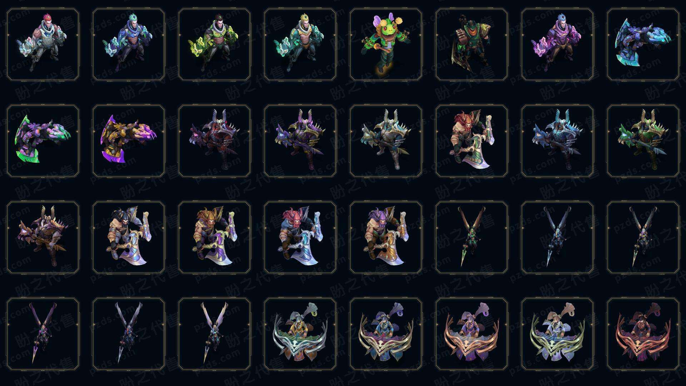Pick the black-bearded viking axe chroma
The height and width of the screenshot is (386, 686).
point(129,237)
